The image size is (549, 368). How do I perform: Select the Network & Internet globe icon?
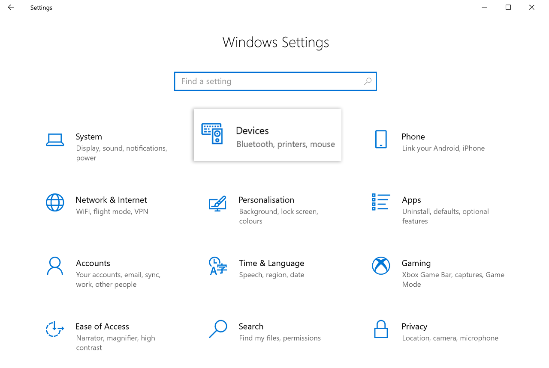[55, 202]
